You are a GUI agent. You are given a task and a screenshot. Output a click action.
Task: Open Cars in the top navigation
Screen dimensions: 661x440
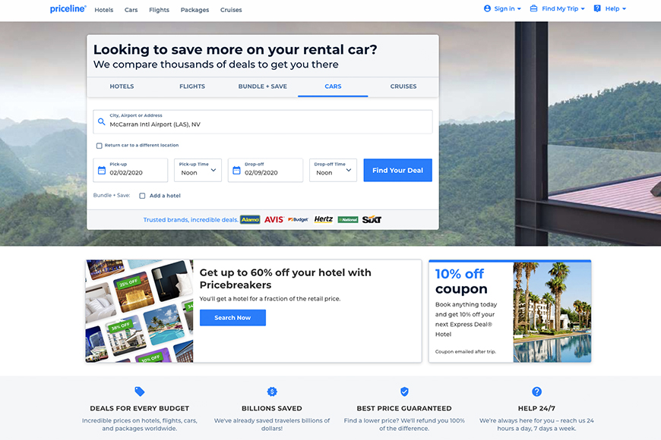pos(131,10)
